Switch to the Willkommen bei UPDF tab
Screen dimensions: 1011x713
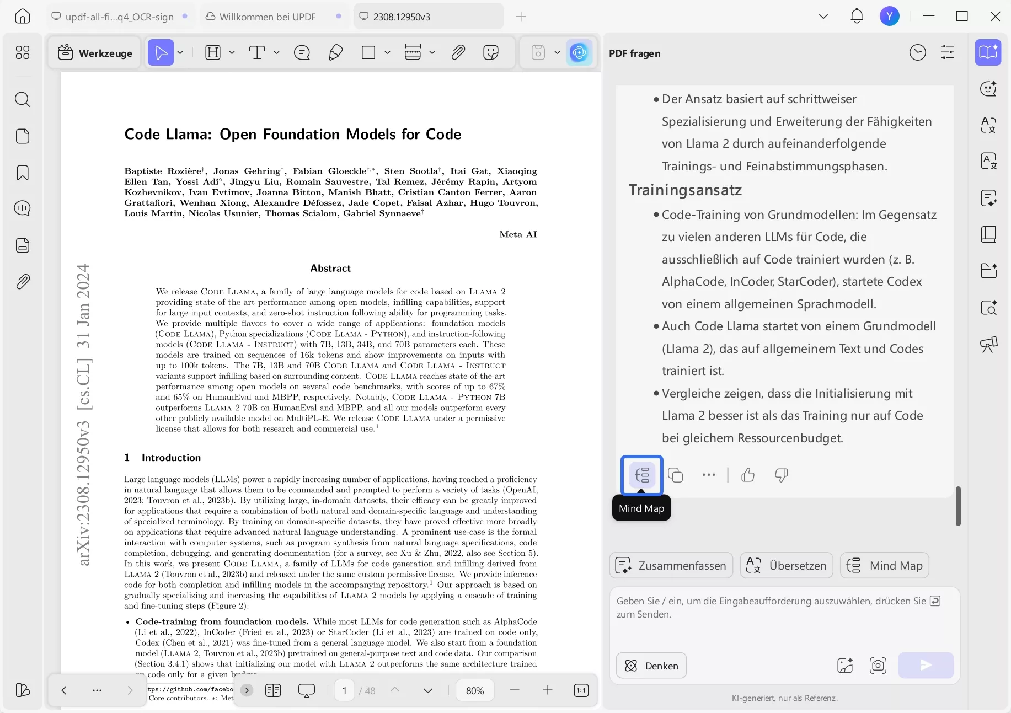click(x=274, y=17)
